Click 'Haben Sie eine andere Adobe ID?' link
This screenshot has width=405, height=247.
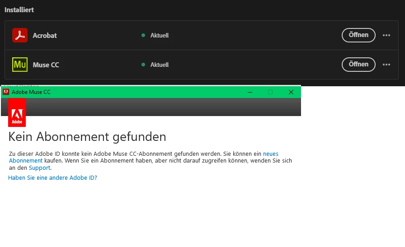[x=53, y=178]
